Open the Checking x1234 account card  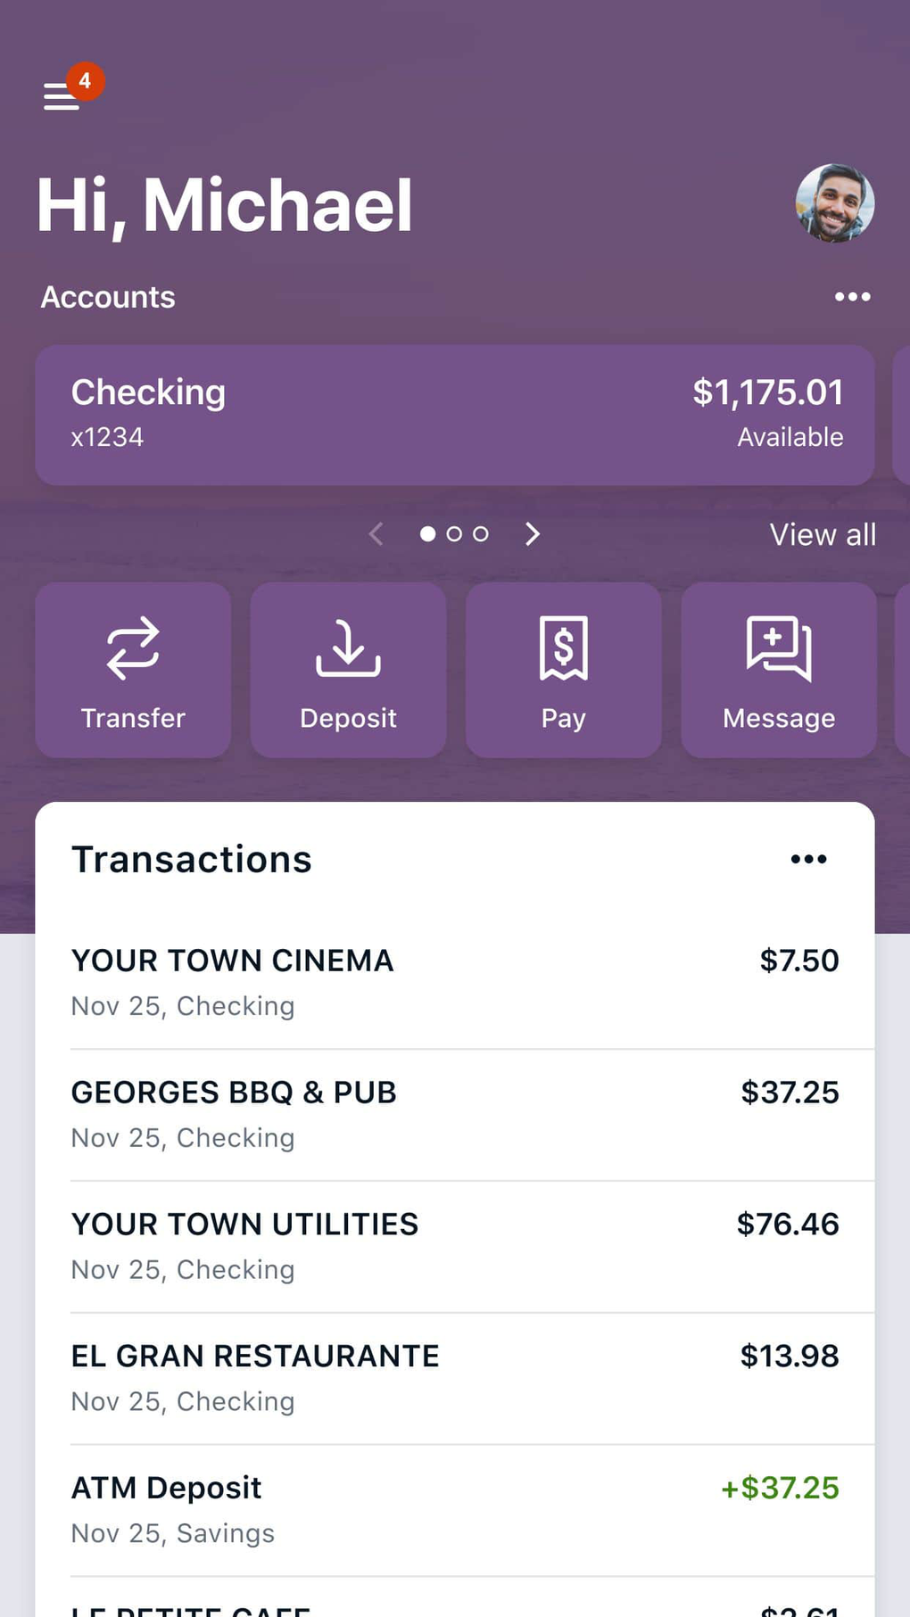(x=454, y=415)
